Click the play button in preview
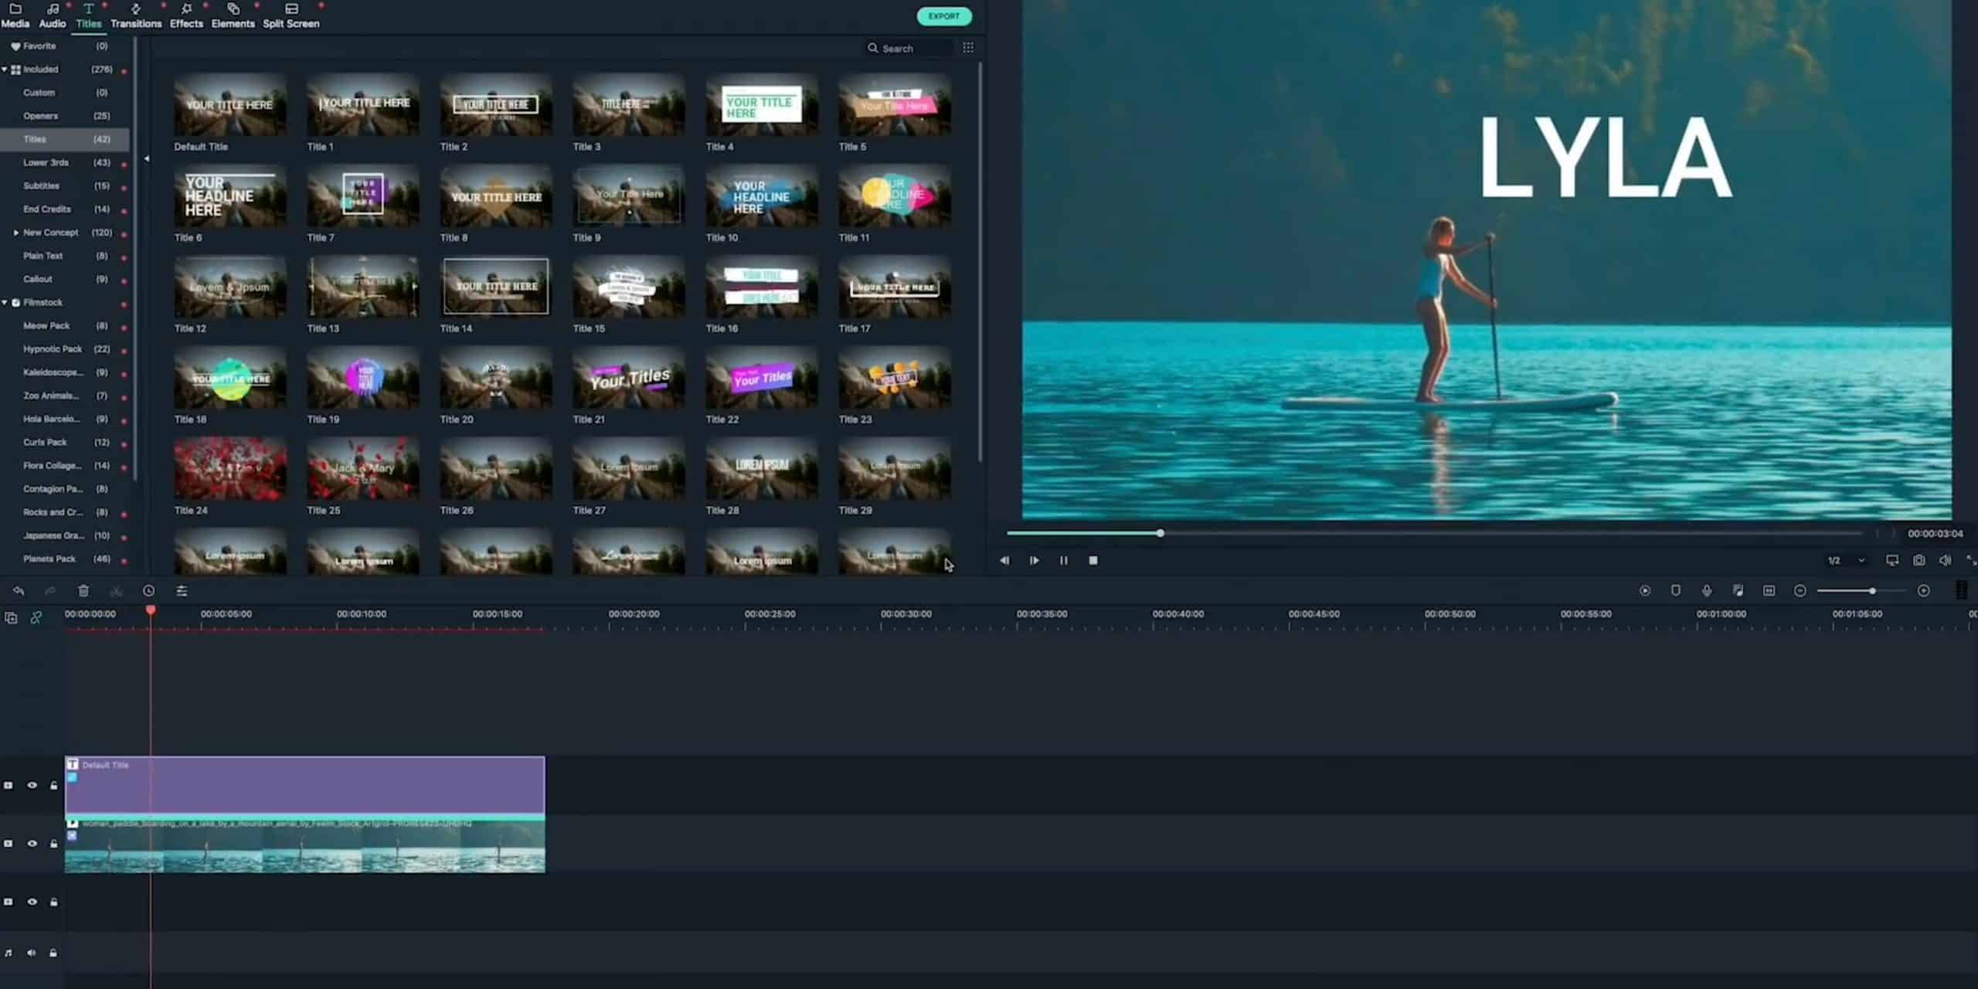 (1035, 560)
